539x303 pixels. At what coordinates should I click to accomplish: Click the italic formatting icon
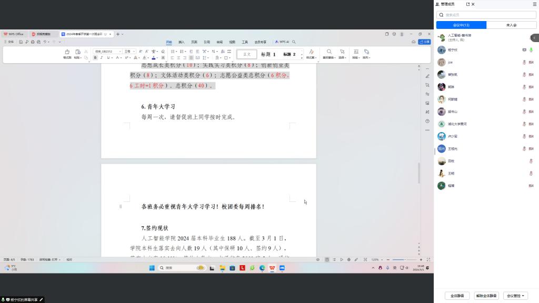[101, 57]
